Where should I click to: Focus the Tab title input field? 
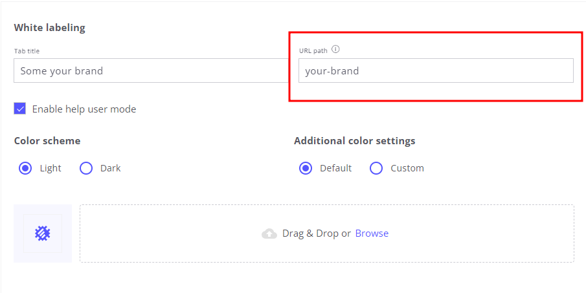tap(150, 71)
